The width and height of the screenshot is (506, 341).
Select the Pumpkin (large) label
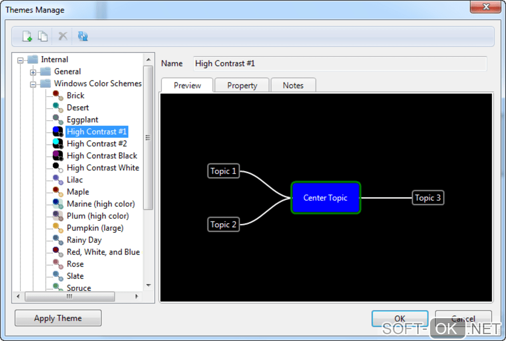[95, 228]
